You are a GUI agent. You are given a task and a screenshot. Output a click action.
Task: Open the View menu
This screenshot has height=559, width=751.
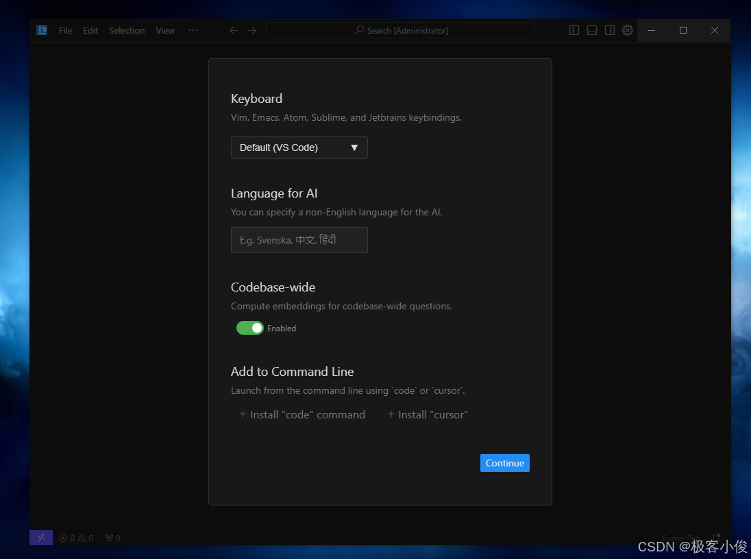point(165,30)
